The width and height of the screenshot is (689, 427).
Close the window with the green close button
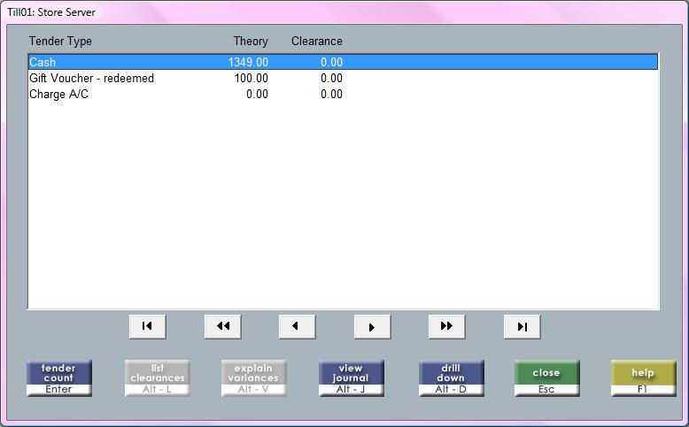pos(546,378)
